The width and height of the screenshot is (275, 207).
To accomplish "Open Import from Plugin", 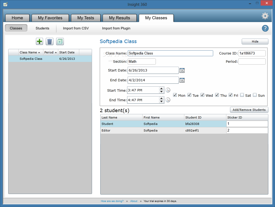I will pos(116,28).
